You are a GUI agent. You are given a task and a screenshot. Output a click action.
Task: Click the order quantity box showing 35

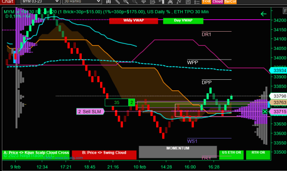pyautogui.click(x=117, y=103)
